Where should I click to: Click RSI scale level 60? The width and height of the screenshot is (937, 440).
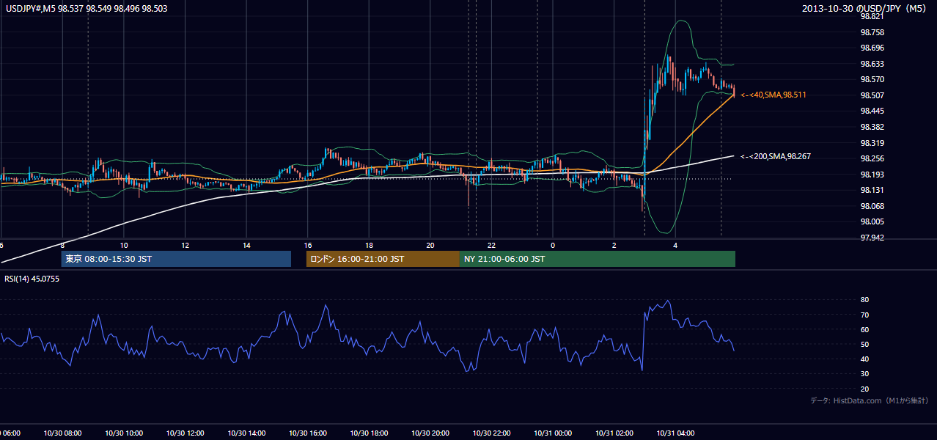point(864,329)
